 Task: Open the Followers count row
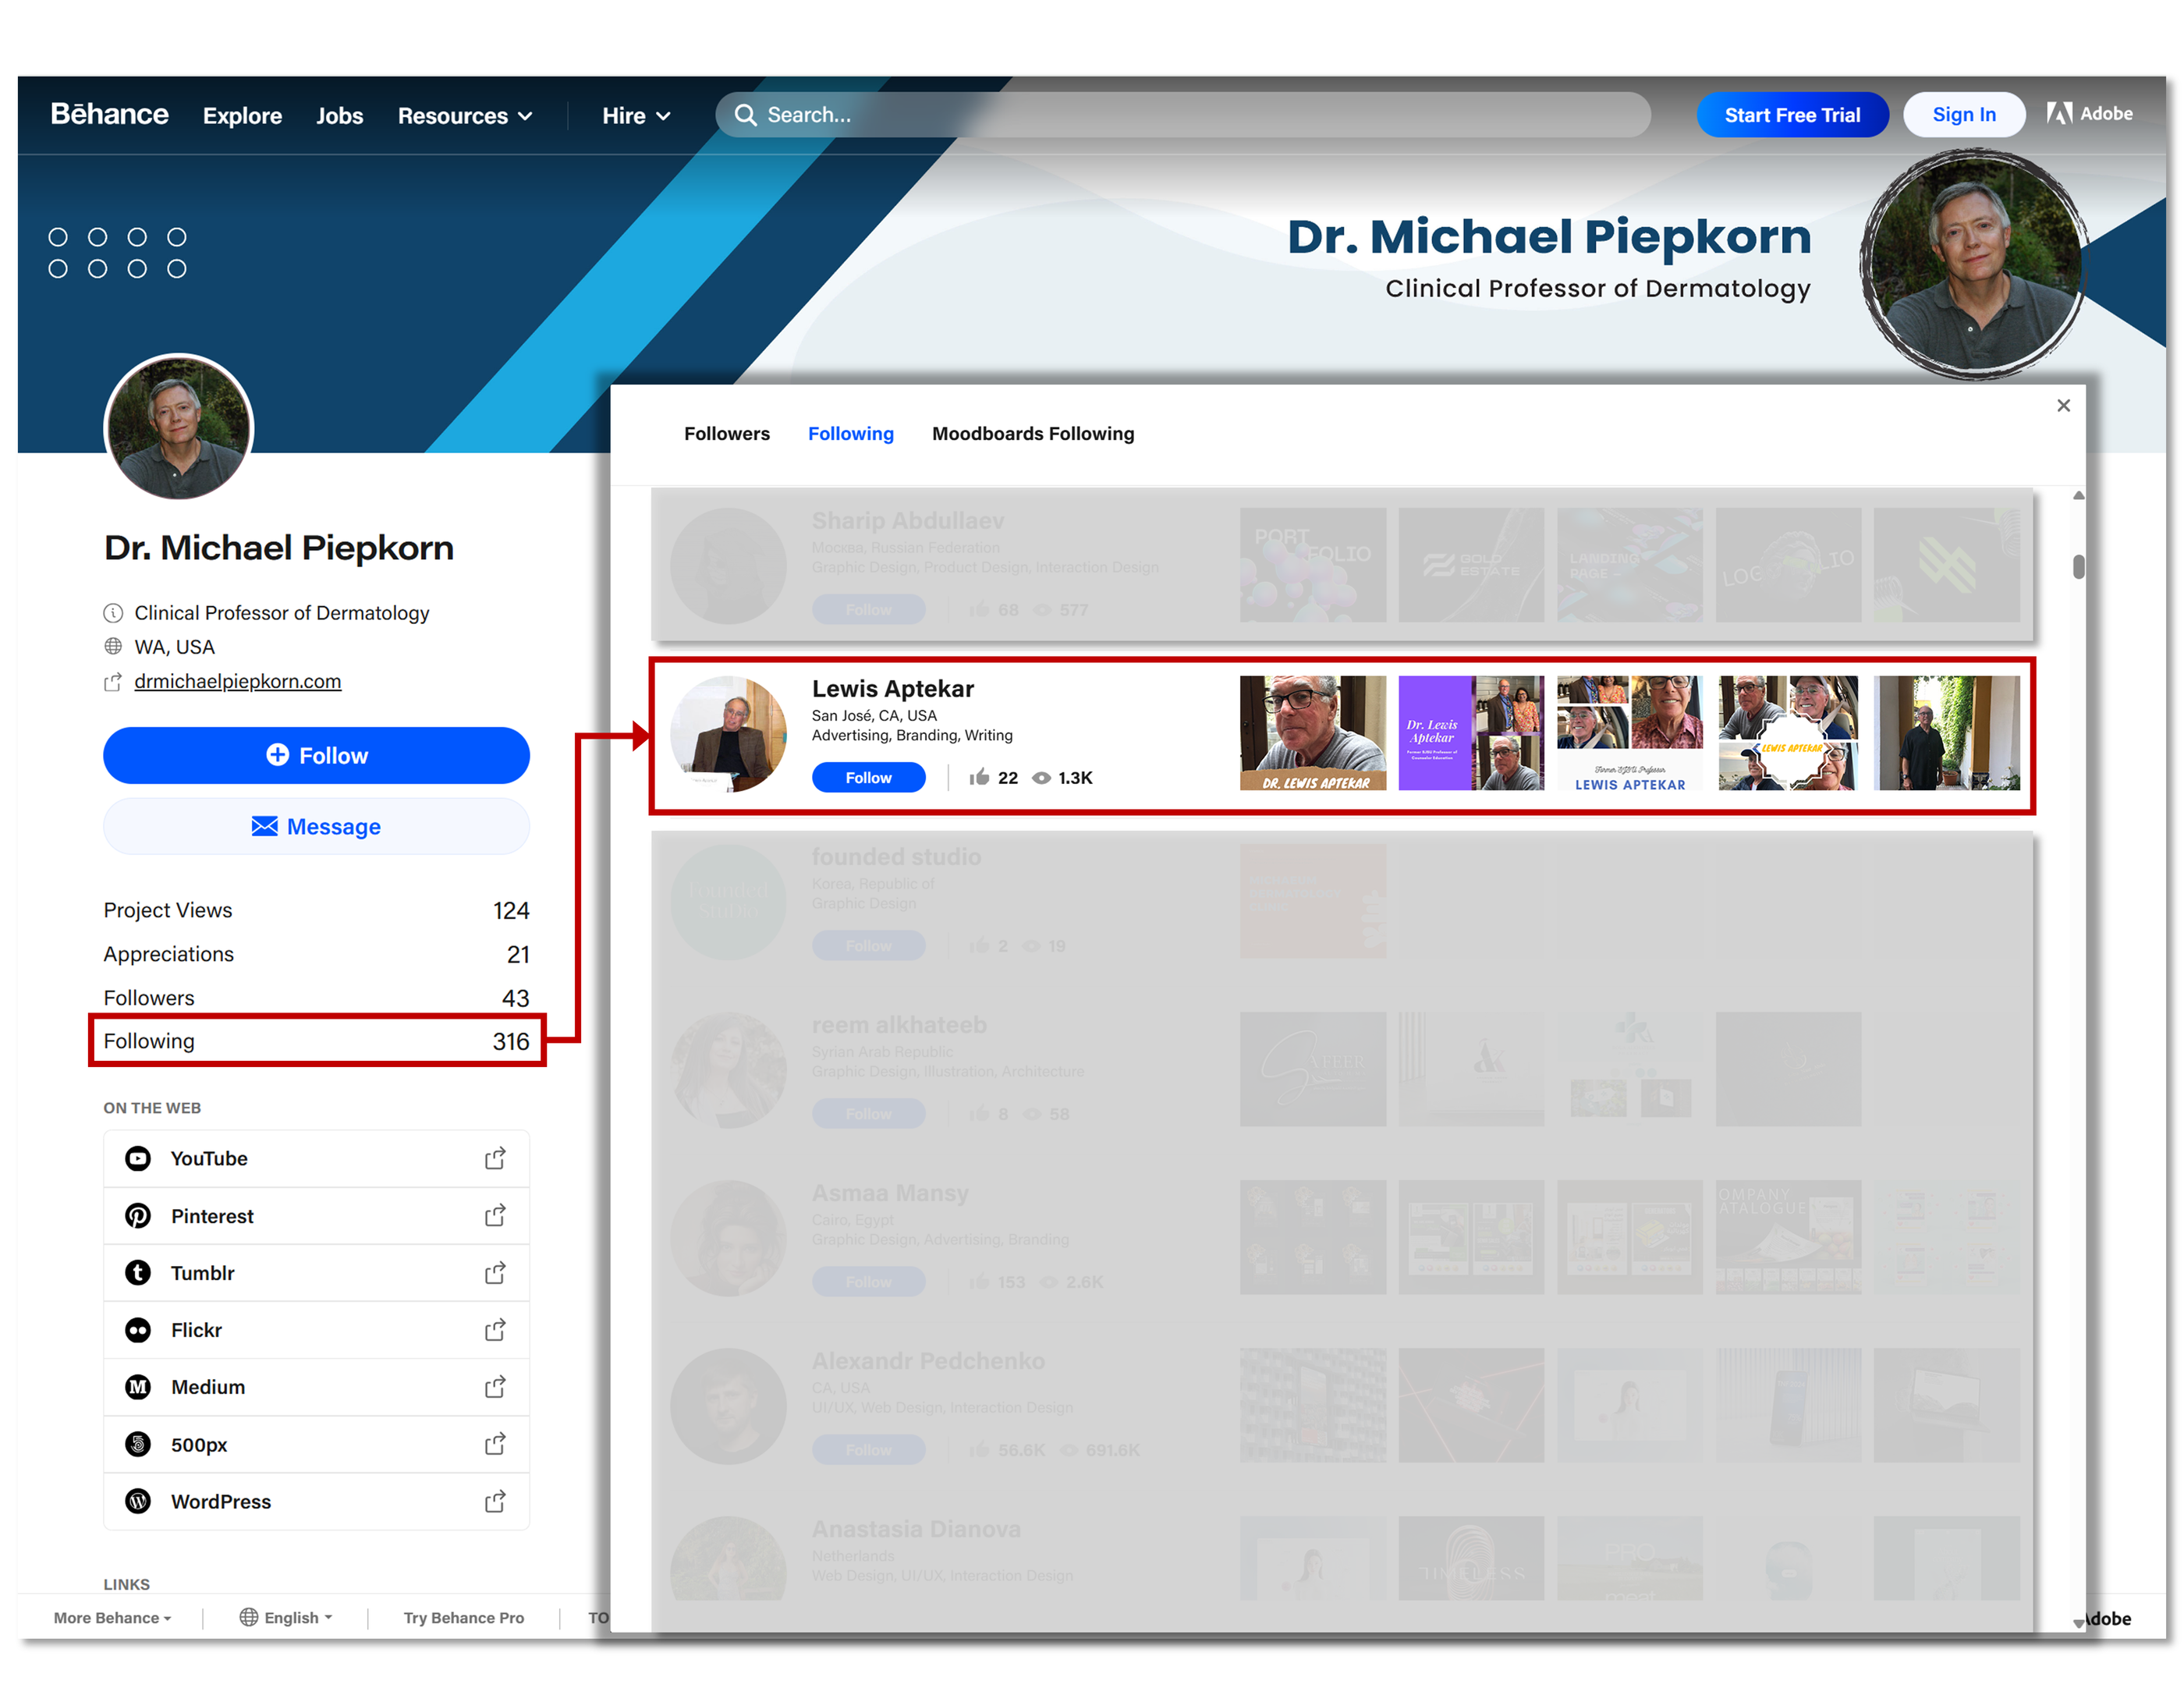317,997
